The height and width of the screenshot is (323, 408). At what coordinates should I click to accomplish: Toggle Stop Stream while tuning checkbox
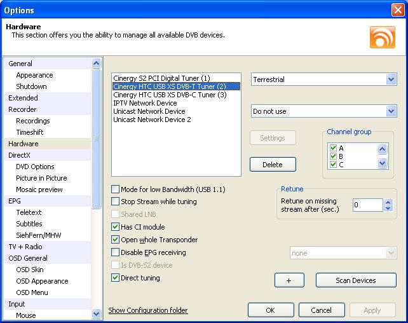[x=116, y=202]
